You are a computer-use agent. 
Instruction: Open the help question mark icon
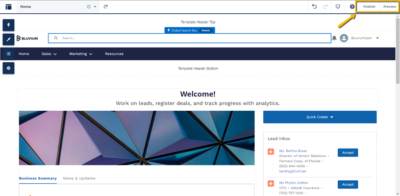click(x=352, y=7)
